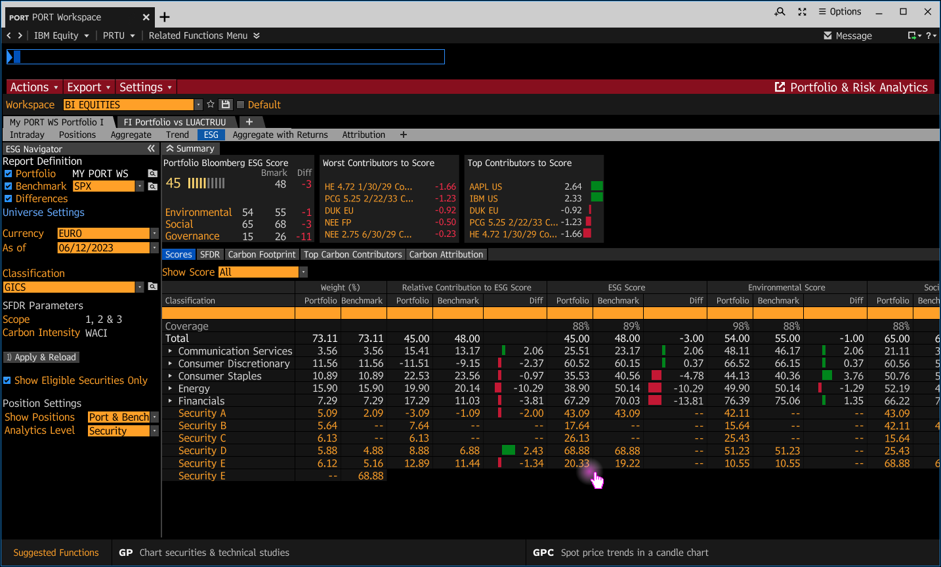Viewport: 941px width, 567px height.
Task: Click the envelope Message icon
Action: 827,35
